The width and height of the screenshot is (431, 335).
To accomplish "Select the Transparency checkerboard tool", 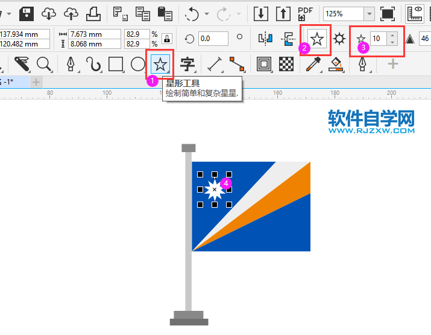I will point(286,64).
